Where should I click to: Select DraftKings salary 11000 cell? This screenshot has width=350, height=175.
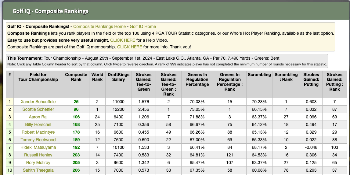pyautogui.click(x=118, y=102)
